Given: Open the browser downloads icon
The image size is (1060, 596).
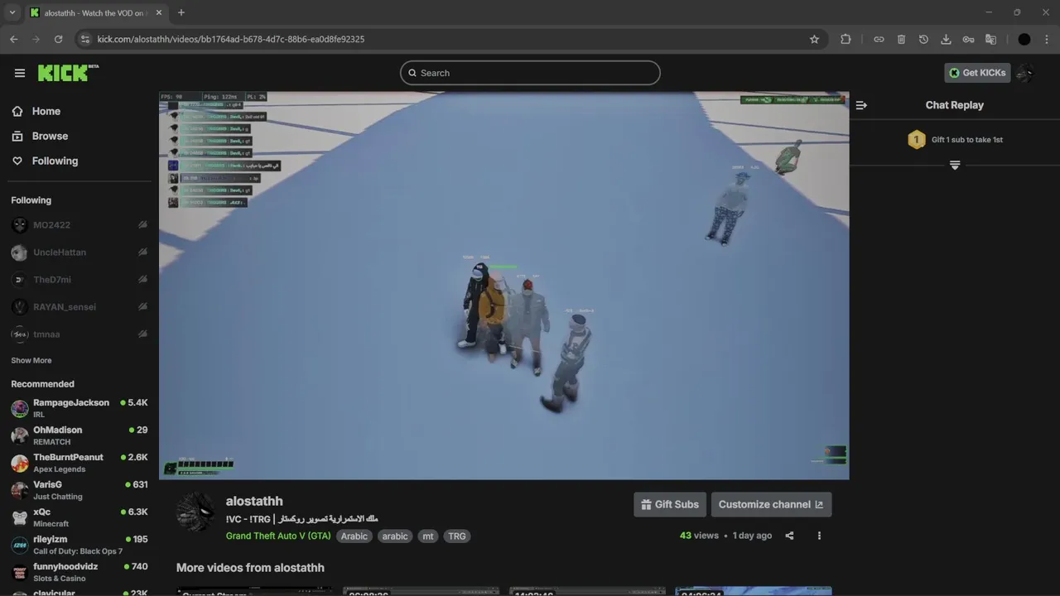Looking at the screenshot, I should click(946, 39).
